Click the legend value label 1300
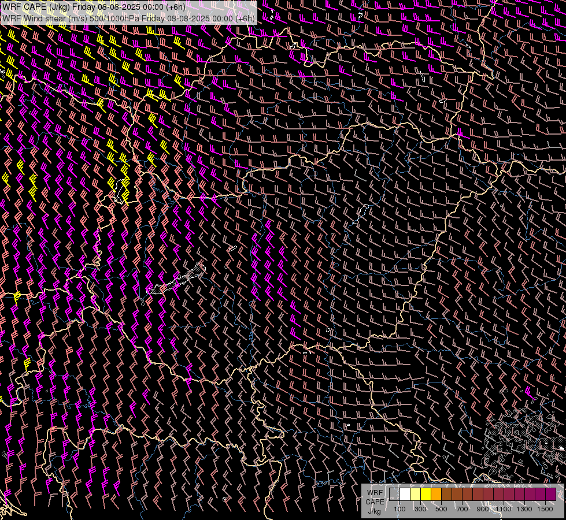The height and width of the screenshot is (520, 566). 524,509
